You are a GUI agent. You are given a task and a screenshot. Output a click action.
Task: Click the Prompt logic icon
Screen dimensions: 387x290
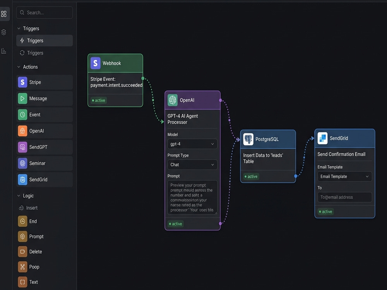pos(22,237)
